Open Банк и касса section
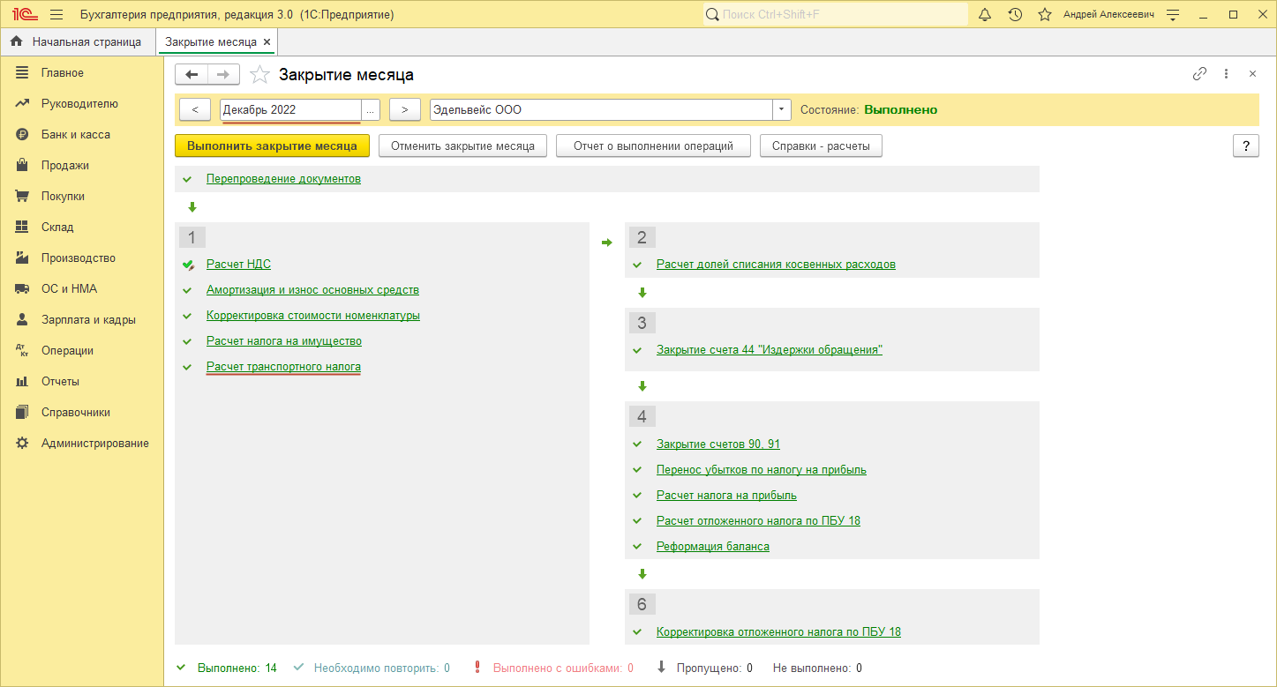The width and height of the screenshot is (1277, 687). click(76, 134)
